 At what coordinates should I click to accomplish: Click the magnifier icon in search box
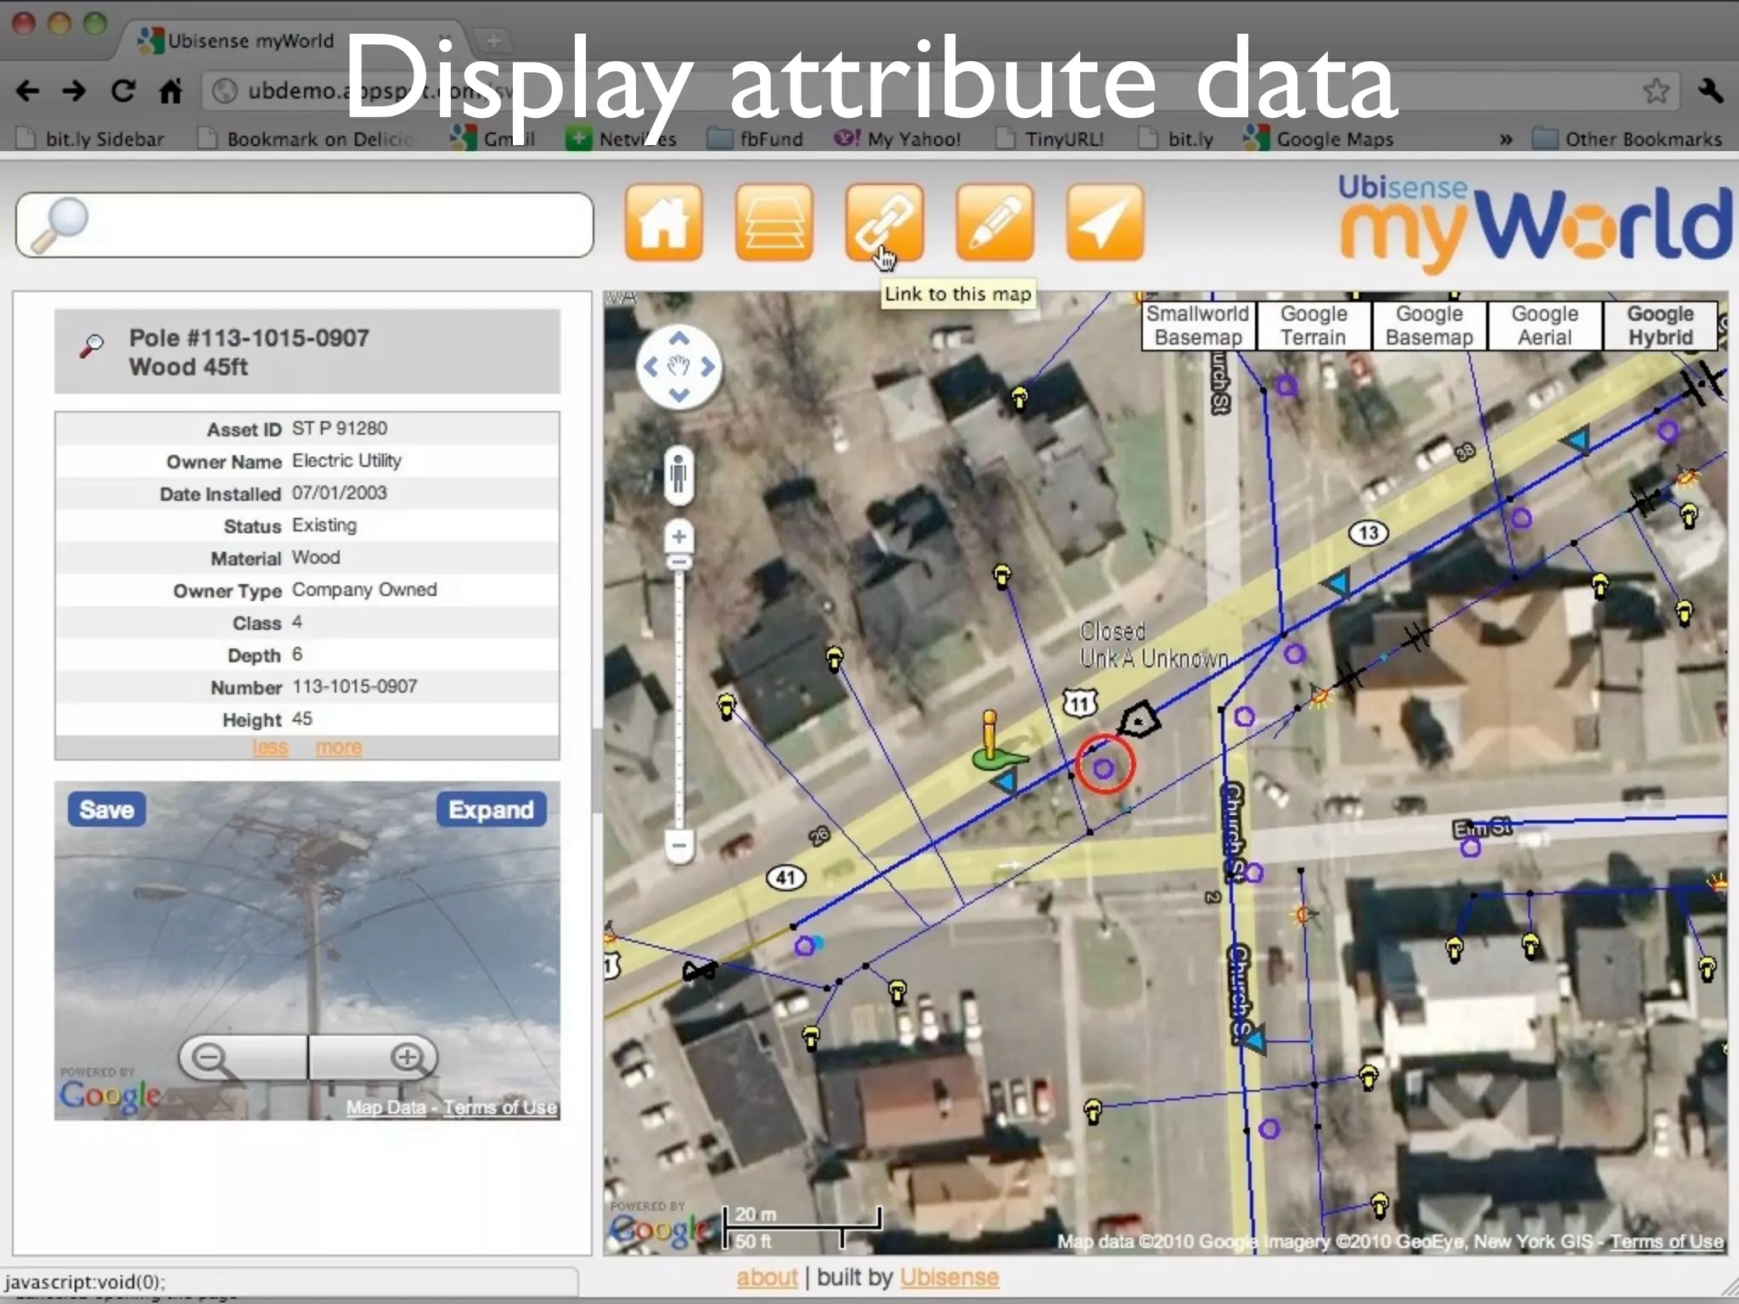59,225
